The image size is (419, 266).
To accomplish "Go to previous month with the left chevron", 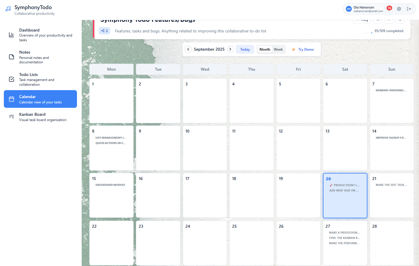I will [x=188, y=49].
